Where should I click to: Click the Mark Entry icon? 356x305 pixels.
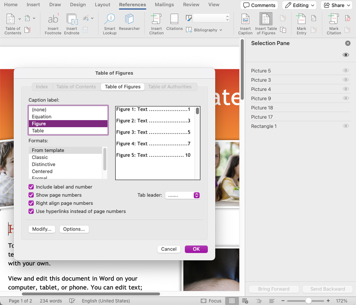(x=301, y=19)
